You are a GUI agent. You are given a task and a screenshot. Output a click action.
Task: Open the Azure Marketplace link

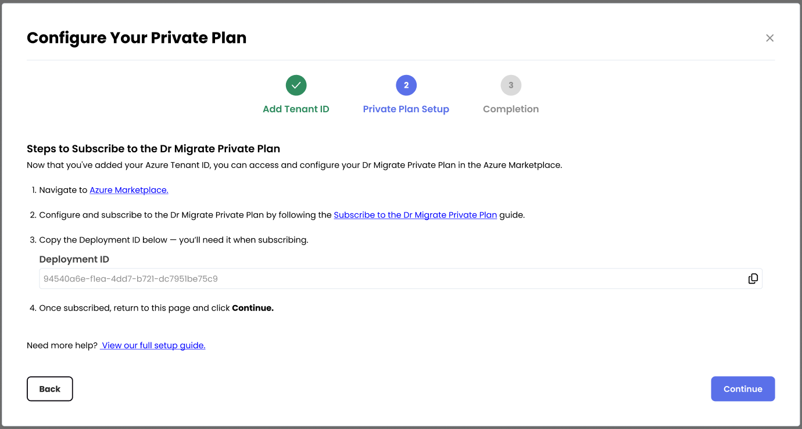(x=129, y=190)
